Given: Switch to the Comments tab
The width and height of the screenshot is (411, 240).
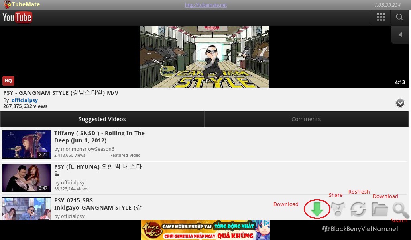Looking at the screenshot, I should pos(306,119).
